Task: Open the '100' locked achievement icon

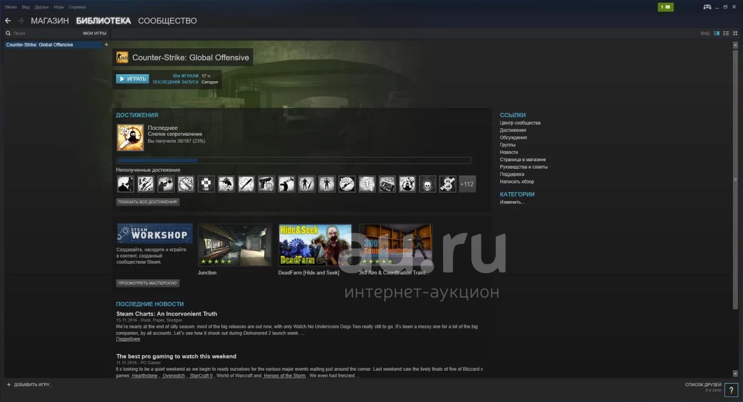Action: click(347, 184)
